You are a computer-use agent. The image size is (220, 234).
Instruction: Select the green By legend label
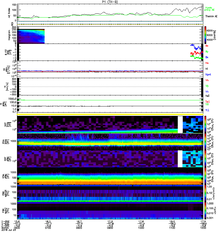click(x=207, y=51)
